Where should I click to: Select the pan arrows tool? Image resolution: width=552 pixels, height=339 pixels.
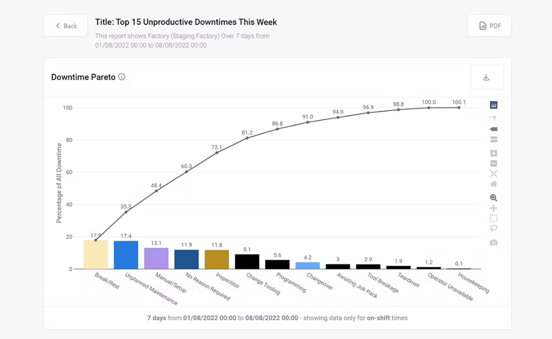point(493,208)
